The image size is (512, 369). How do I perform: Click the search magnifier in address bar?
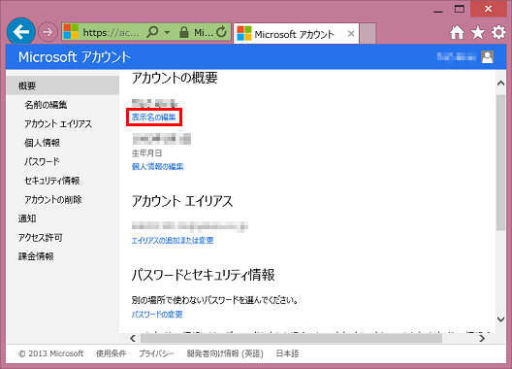click(x=152, y=32)
